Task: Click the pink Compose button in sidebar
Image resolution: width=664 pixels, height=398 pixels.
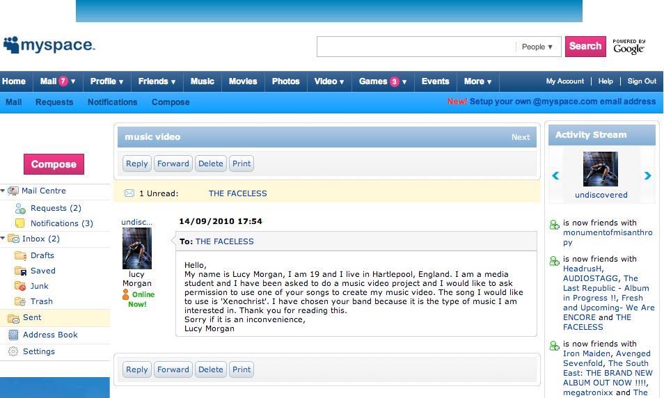Action: (54, 164)
